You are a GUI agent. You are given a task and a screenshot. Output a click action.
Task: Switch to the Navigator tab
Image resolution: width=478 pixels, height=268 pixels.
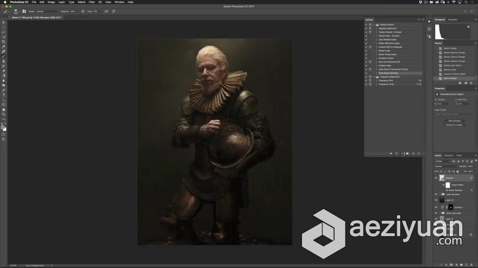[452, 20]
